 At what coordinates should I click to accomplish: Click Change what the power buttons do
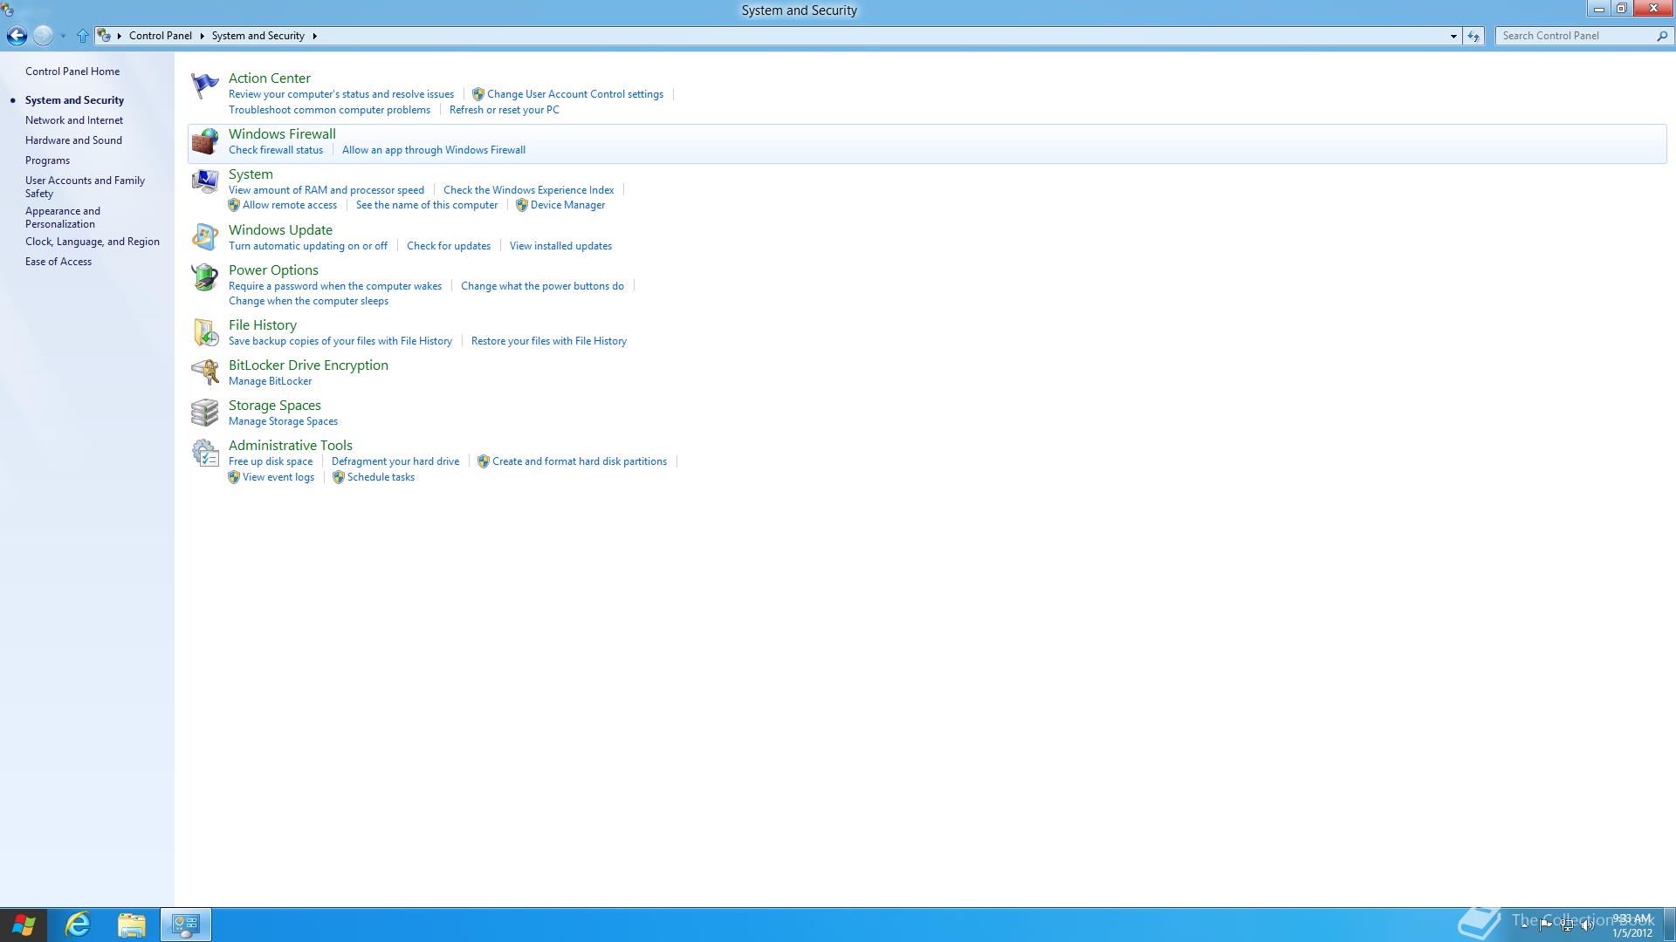[542, 286]
